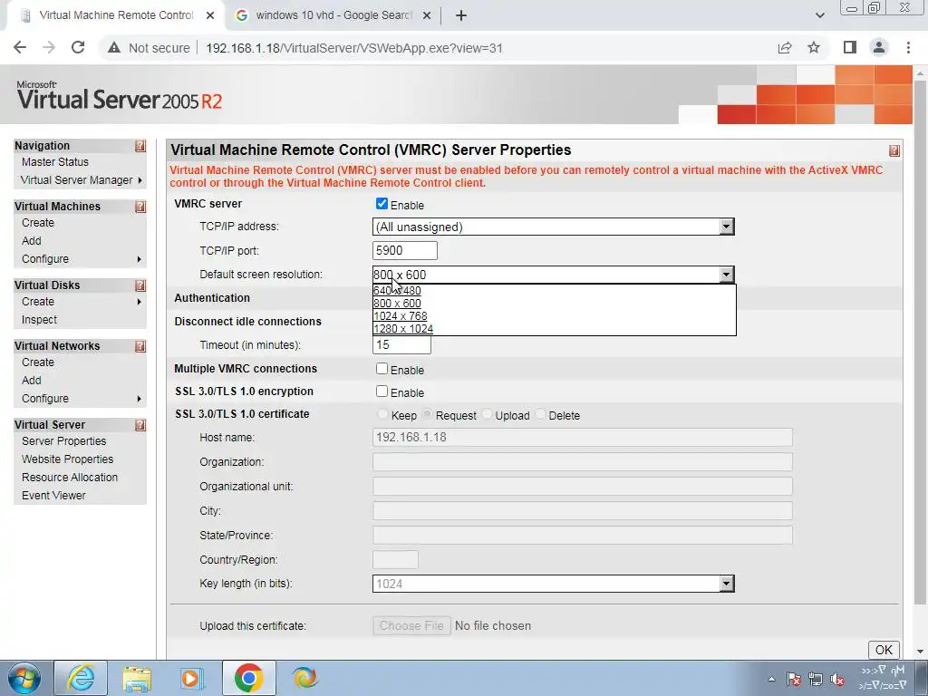The height and width of the screenshot is (696, 928).
Task: Select Delete certificate radio button
Action: pyautogui.click(x=540, y=414)
